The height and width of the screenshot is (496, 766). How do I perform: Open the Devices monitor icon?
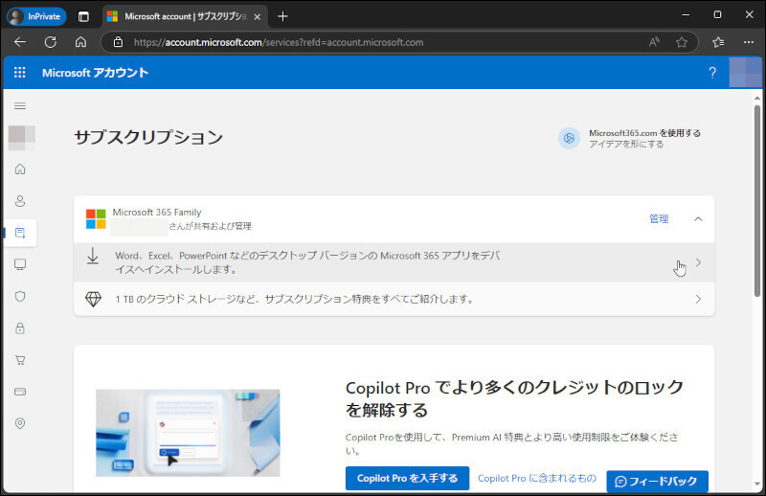pyautogui.click(x=20, y=264)
